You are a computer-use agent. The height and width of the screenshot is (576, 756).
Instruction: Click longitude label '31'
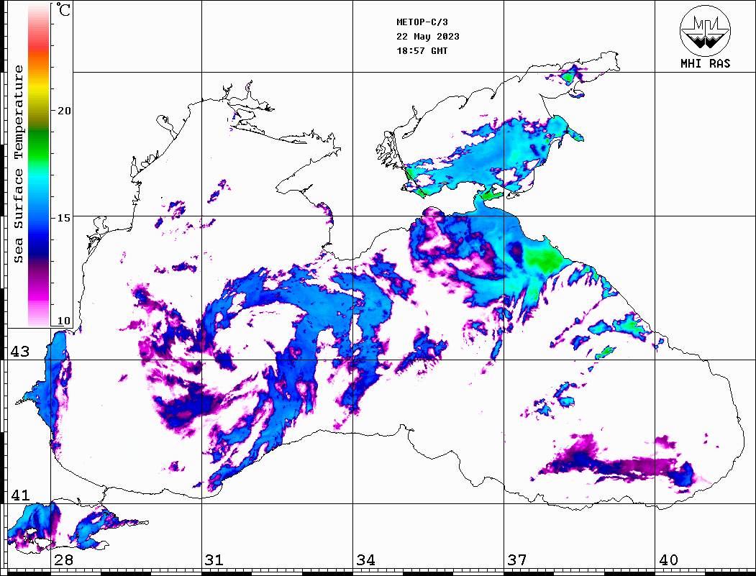[214, 559]
